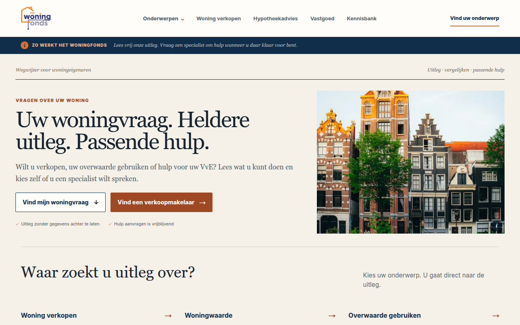Screen dimensions: 520x325
Task: Click the Vind een verkoopmakelaar button
Action: coord(161,202)
